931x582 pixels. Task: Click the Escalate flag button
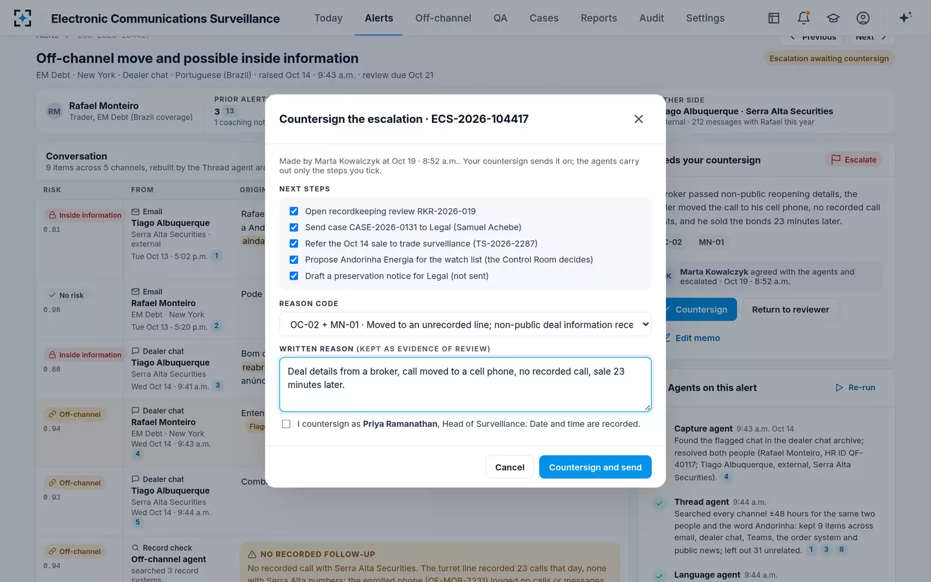[853, 160]
